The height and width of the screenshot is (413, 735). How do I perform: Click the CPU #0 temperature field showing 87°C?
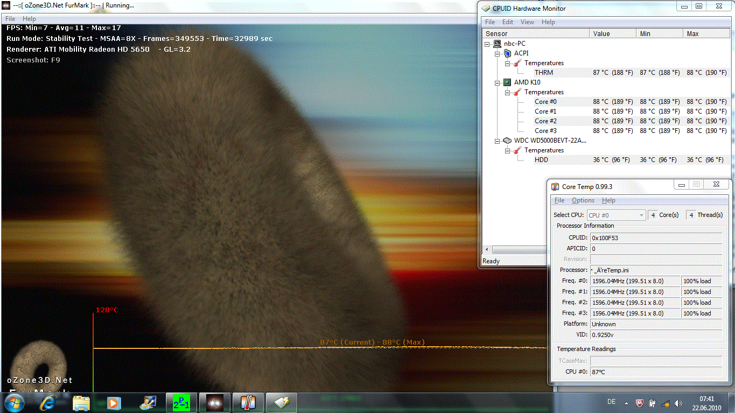[656, 372]
